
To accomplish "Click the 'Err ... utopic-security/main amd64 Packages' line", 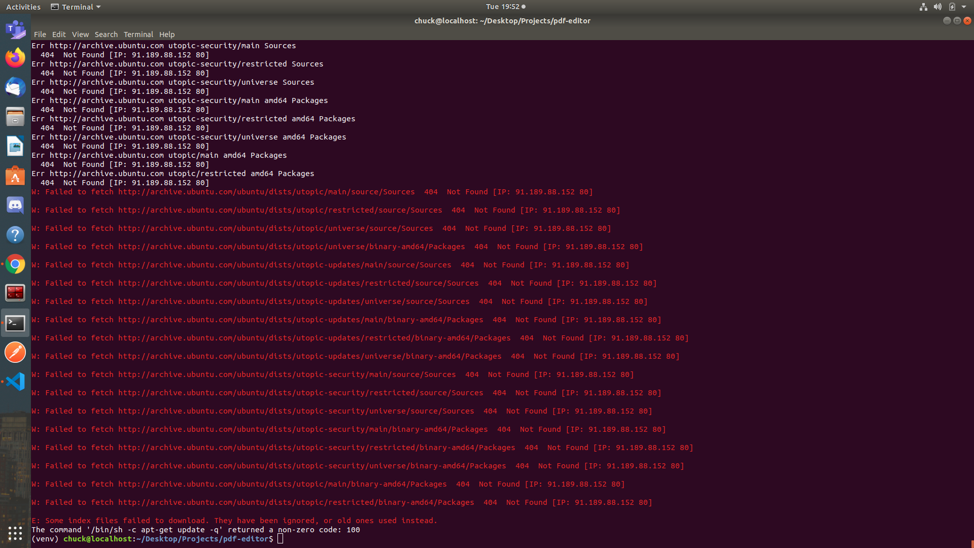I will click(180, 100).
